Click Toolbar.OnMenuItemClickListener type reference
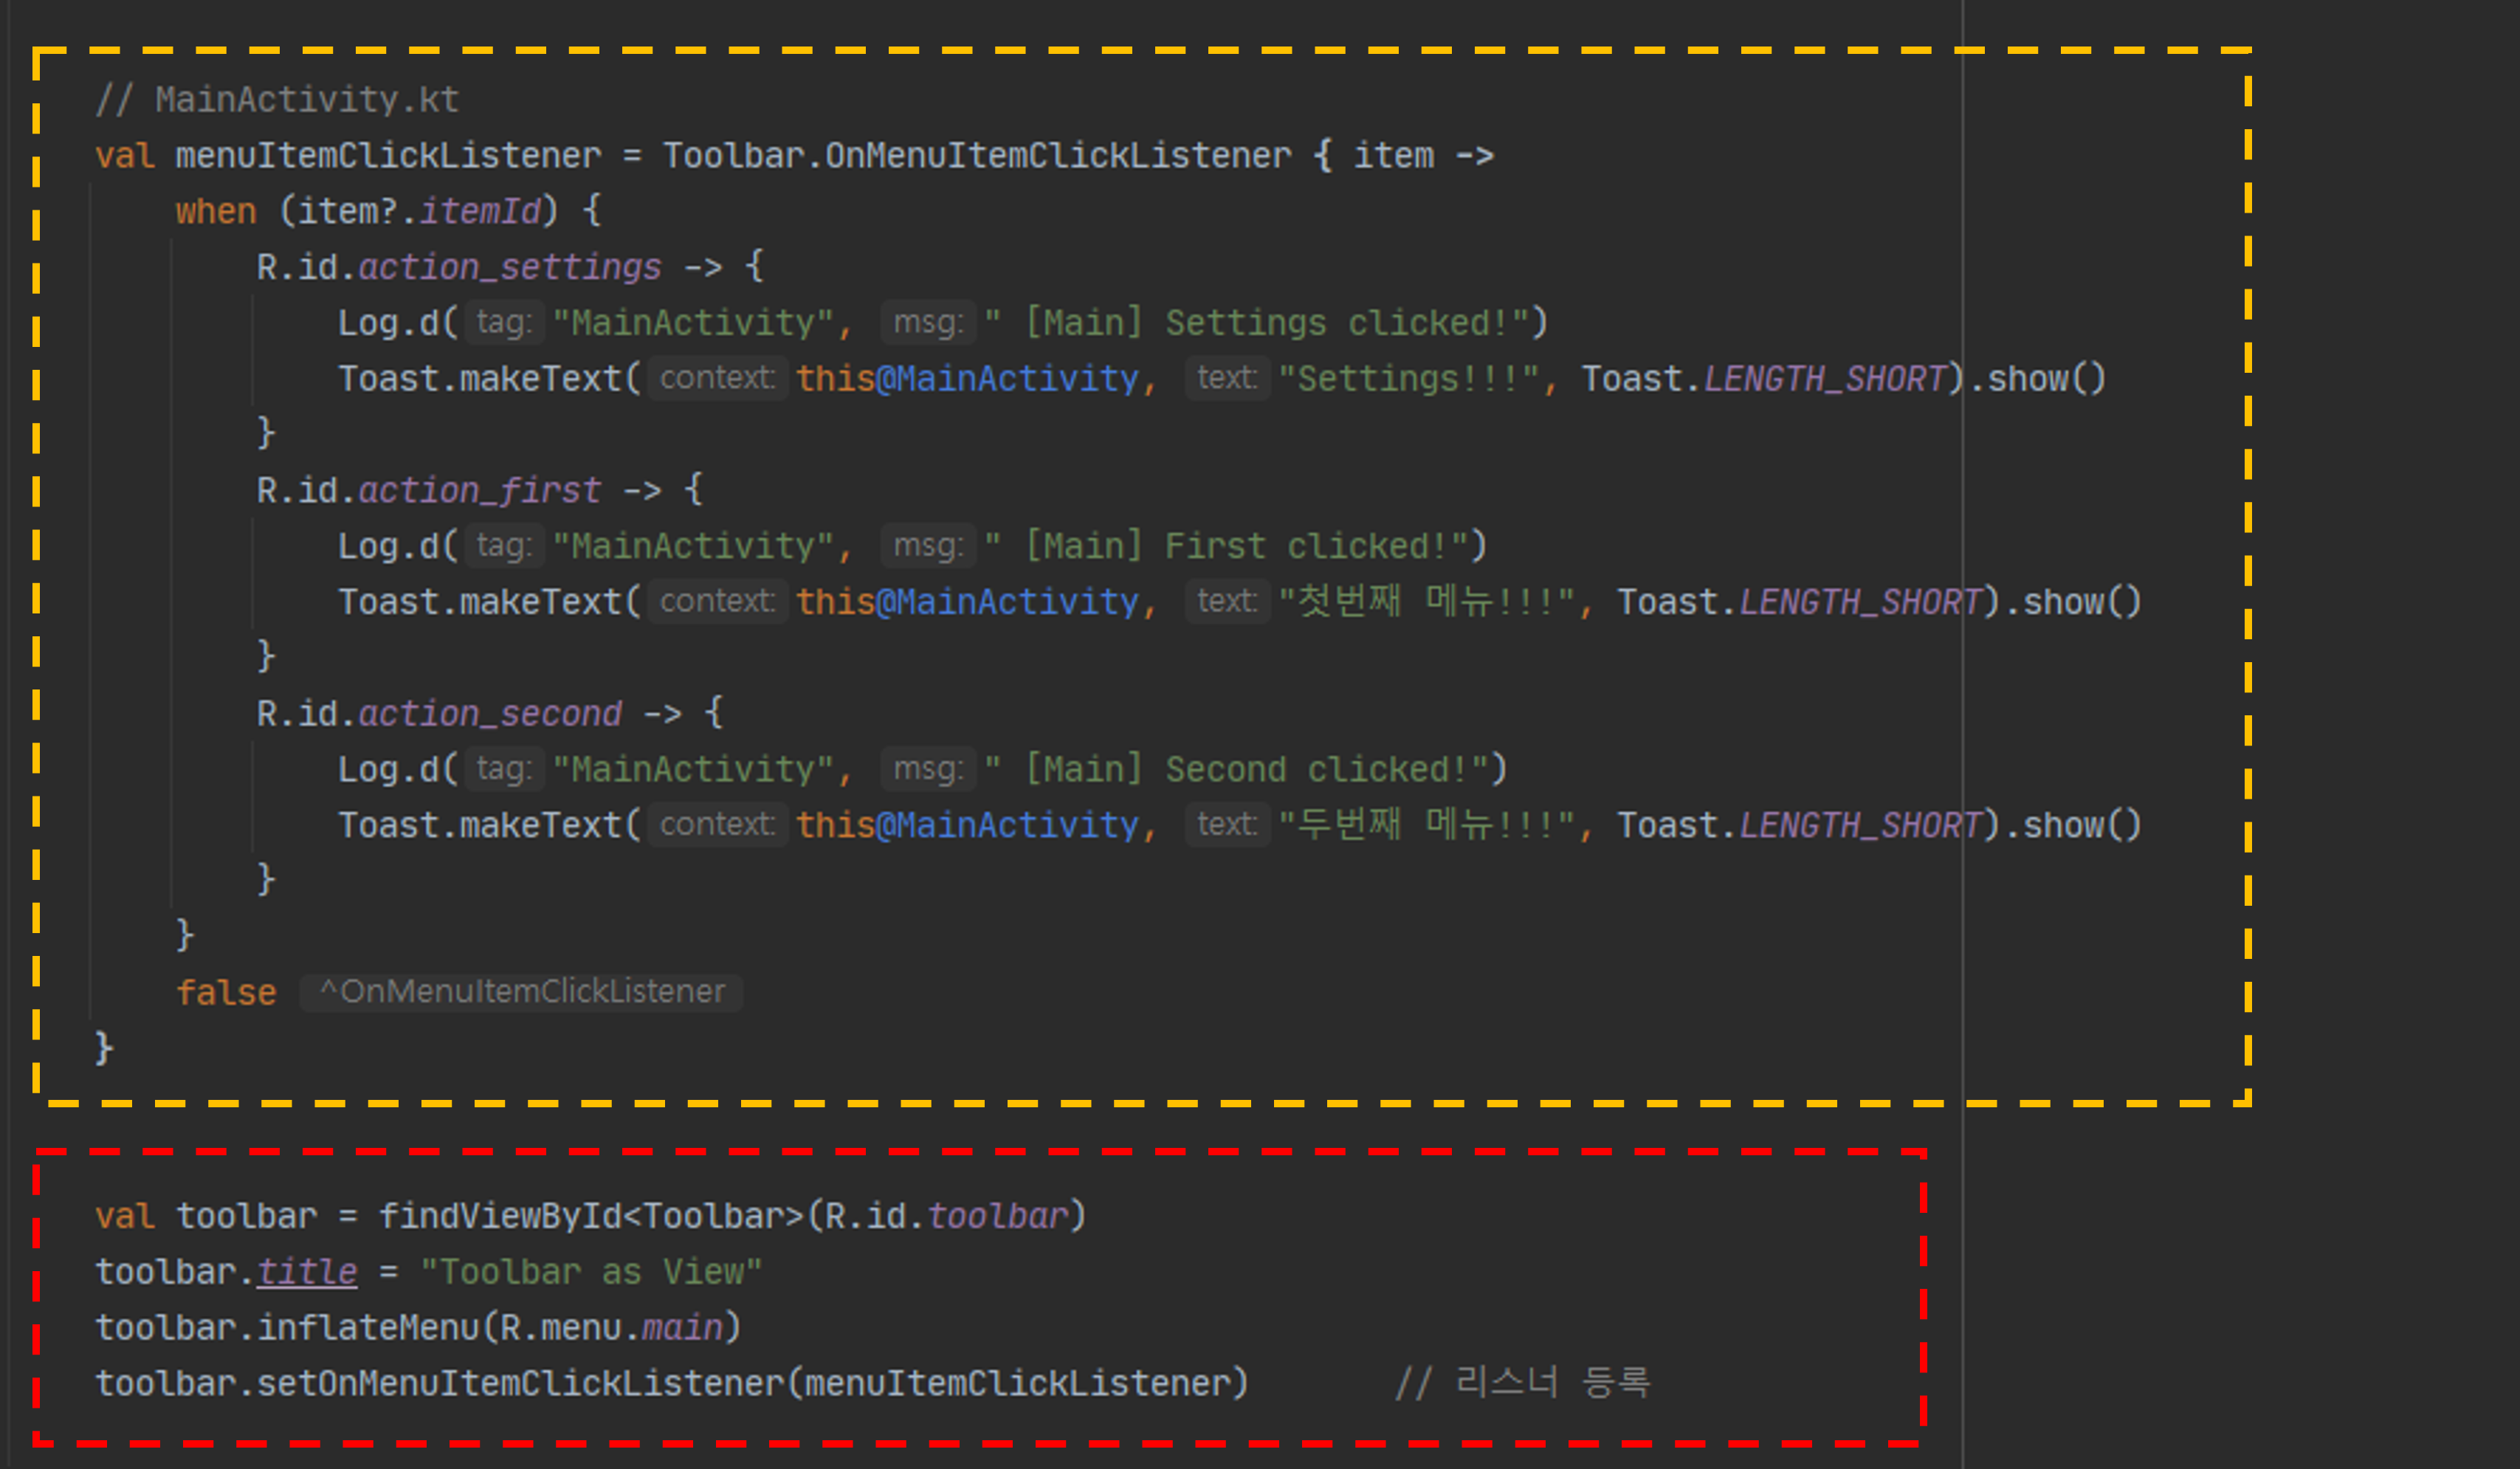This screenshot has height=1469, width=2520. point(976,156)
